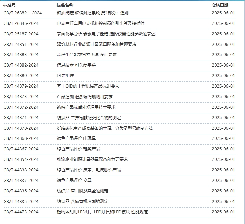Select title 基于OID的工程机械产品标识要求
The image size is (245, 224).
click(x=88, y=86)
